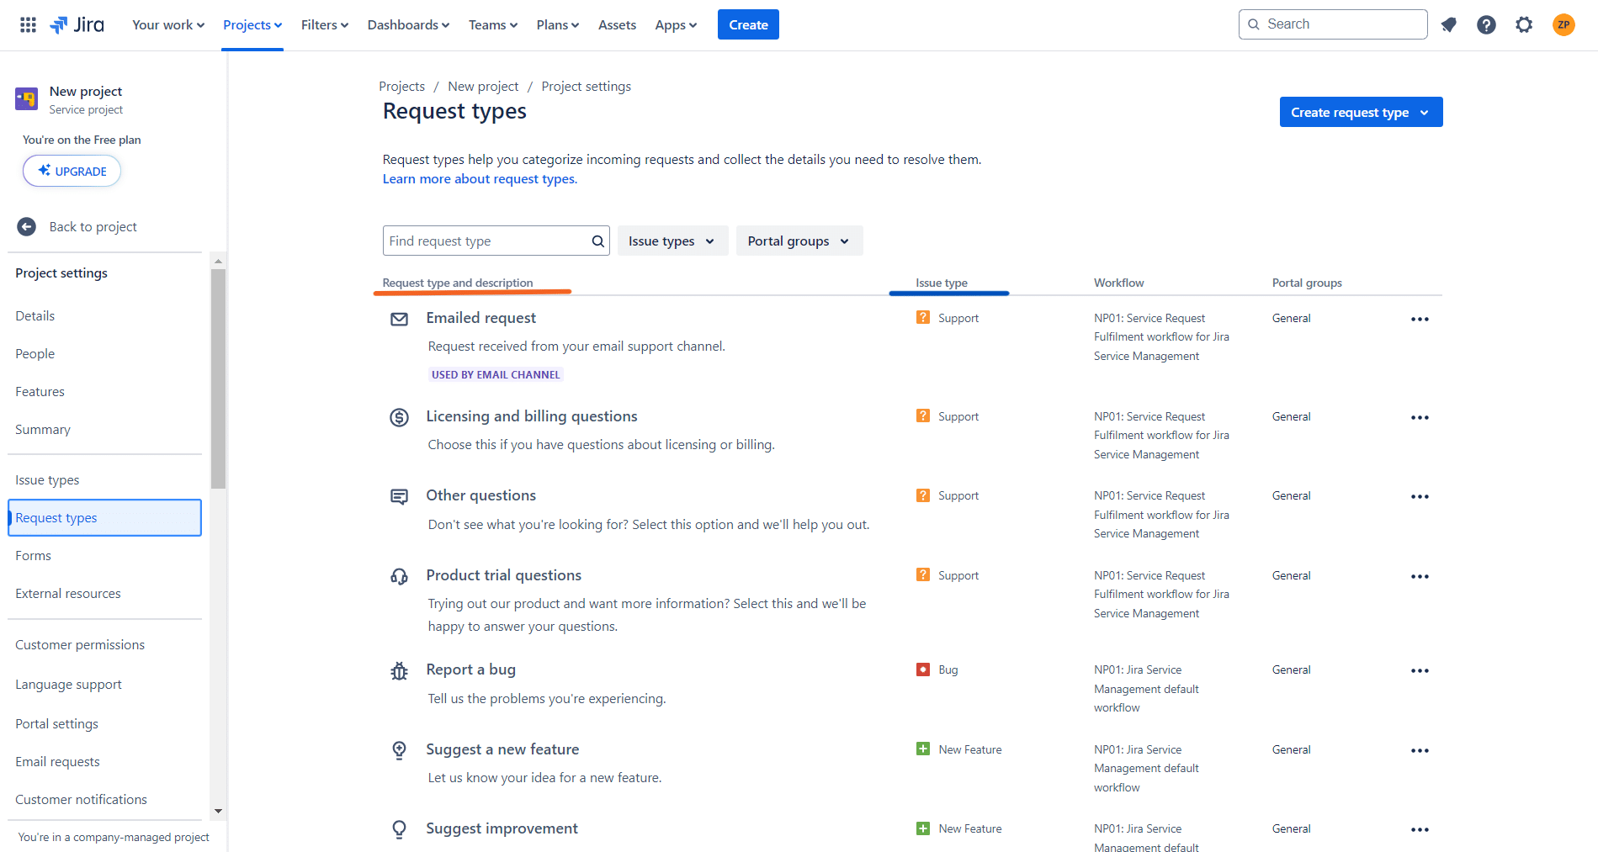Expand the Your work menu

coord(168,24)
